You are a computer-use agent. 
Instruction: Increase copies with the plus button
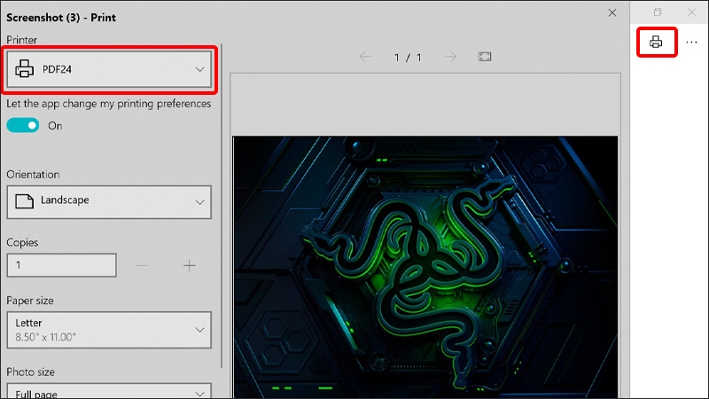[x=190, y=265]
